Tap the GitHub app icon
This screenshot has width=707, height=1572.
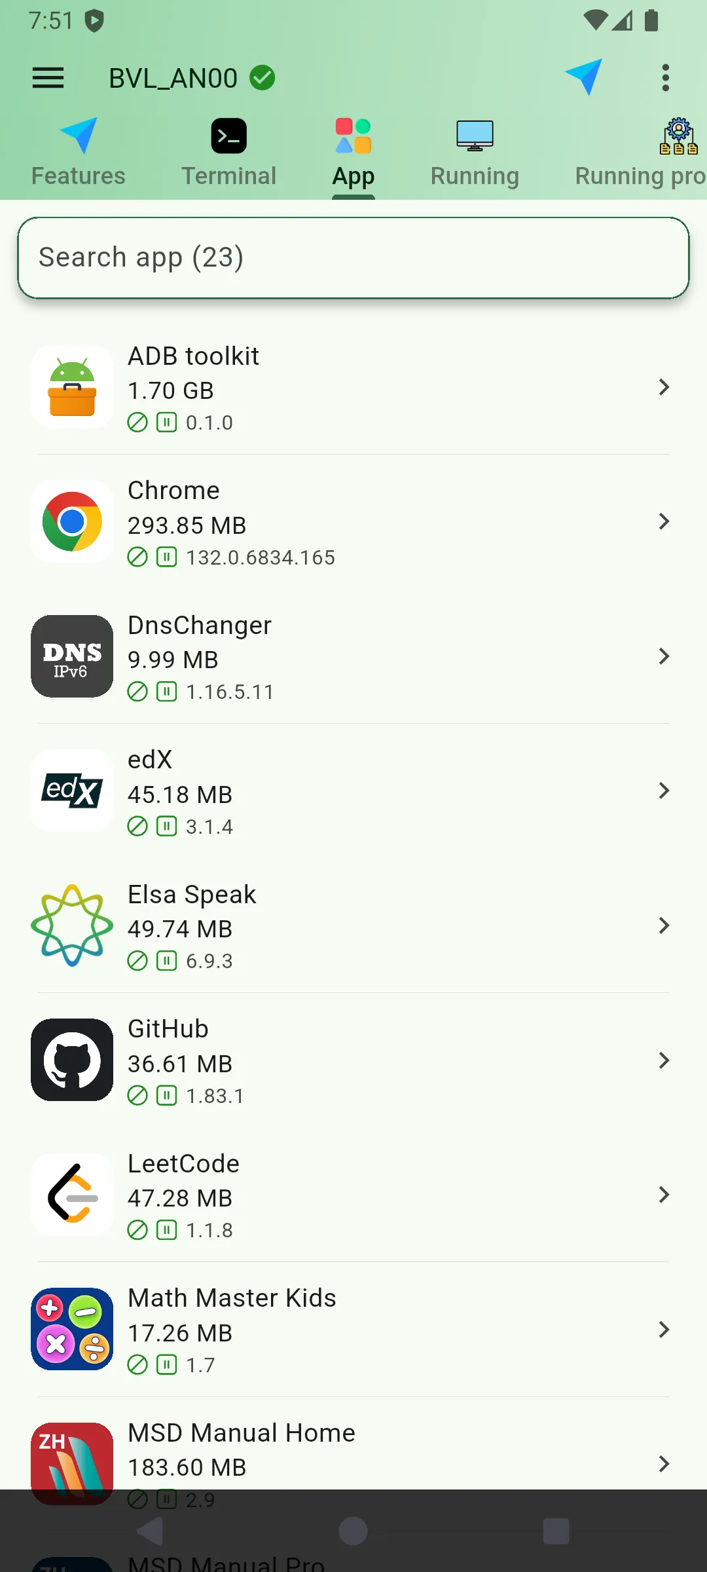coord(72,1060)
